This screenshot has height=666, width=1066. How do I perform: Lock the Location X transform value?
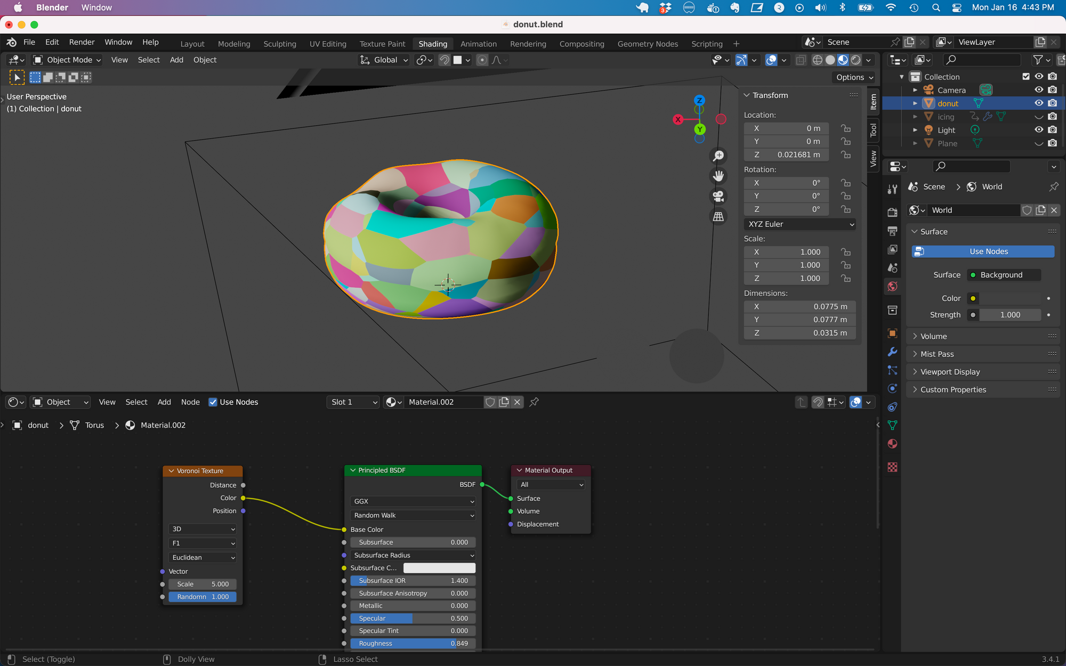[x=846, y=128]
